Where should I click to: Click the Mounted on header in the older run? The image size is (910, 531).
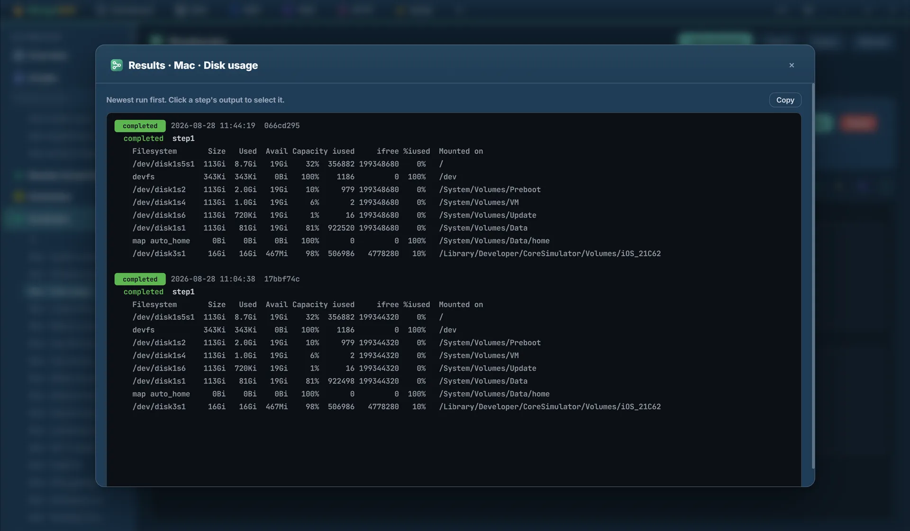(461, 305)
